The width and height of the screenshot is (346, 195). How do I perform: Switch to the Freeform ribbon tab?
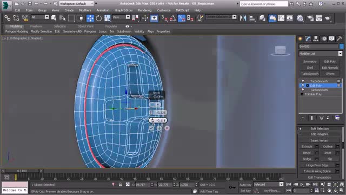(36, 26)
